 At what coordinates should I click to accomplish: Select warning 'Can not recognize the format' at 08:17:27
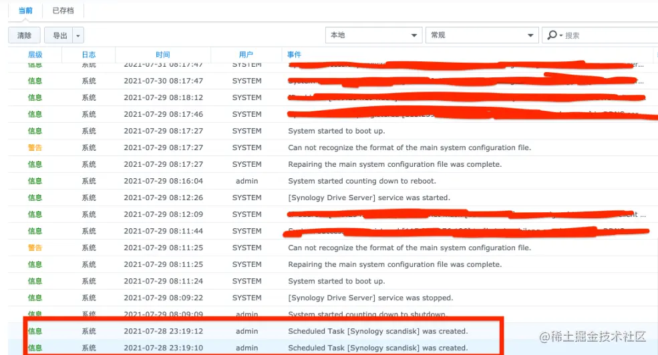click(x=333, y=147)
